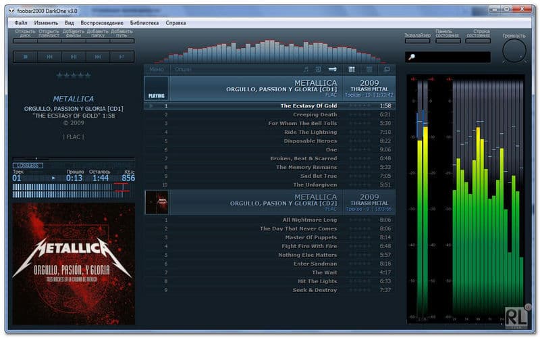Select track 'The Ecstasy Of Gold'

point(269,106)
